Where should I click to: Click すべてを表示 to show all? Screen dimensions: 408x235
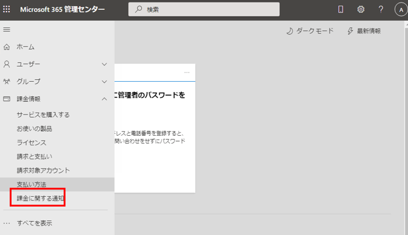pyautogui.click(x=35, y=223)
